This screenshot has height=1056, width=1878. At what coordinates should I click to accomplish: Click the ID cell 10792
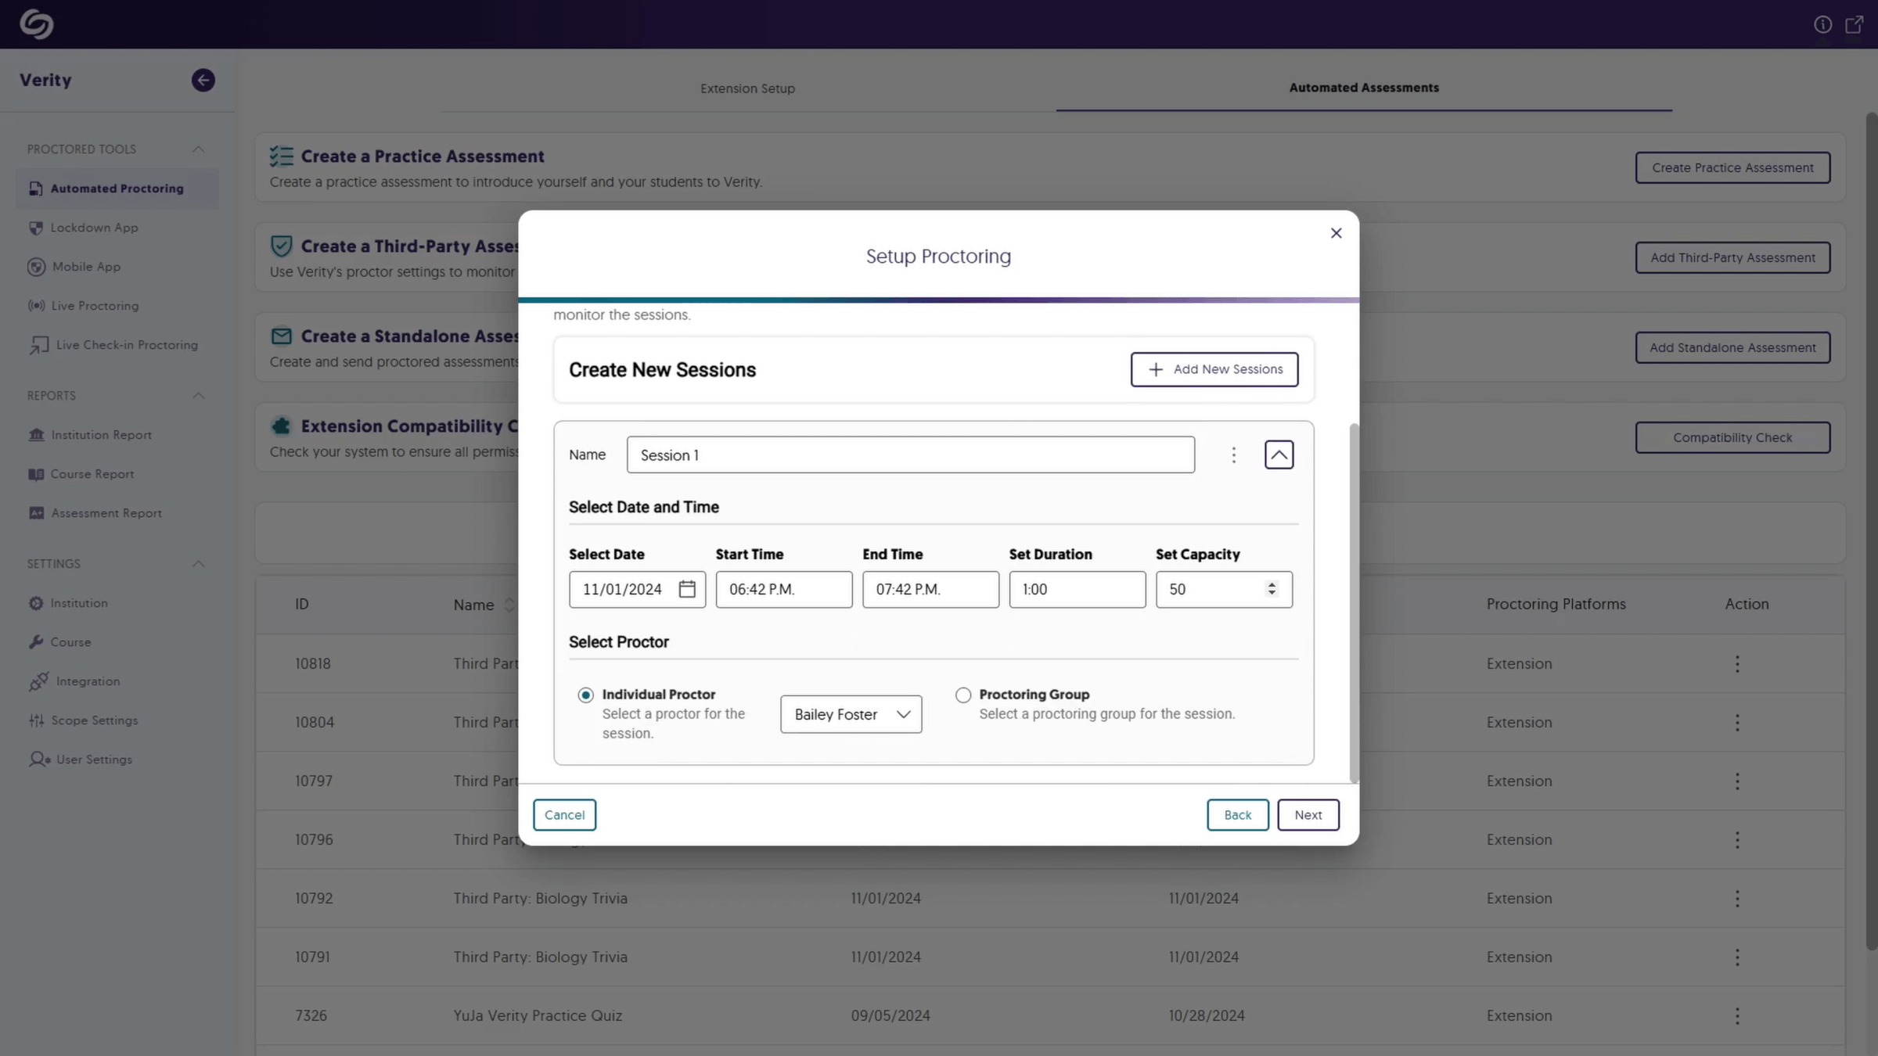point(314,898)
